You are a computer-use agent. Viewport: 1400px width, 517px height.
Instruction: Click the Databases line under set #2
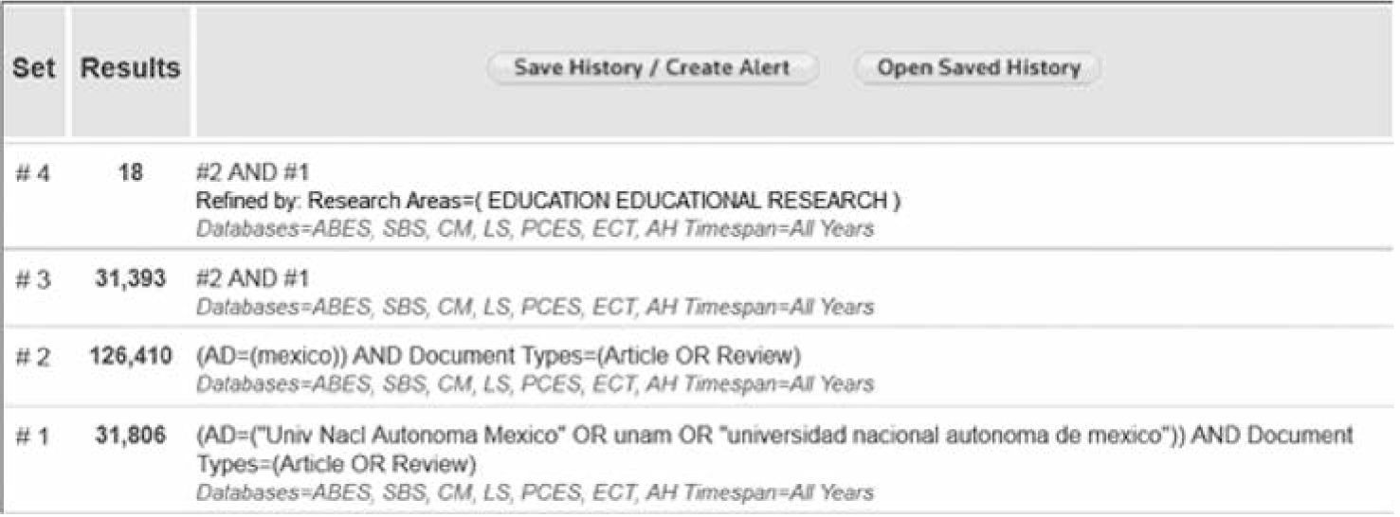click(535, 384)
